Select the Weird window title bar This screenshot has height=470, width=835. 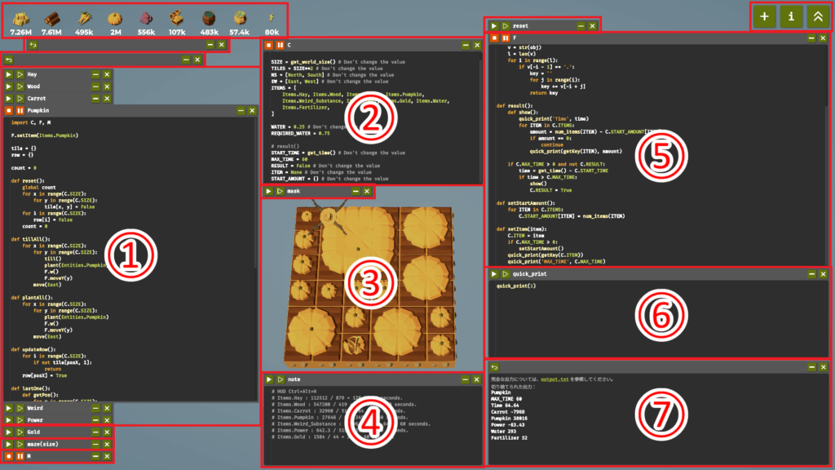pyautogui.click(x=57, y=408)
